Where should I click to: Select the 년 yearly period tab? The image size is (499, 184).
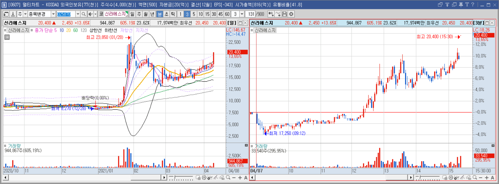click(x=153, y=14)
